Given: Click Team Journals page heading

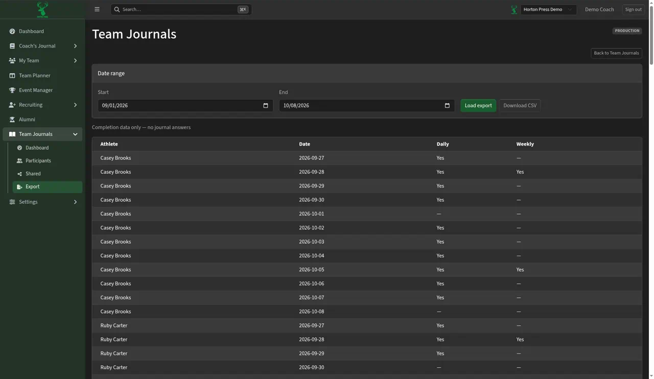Looking at the screenshot, I should coord(134,34).
